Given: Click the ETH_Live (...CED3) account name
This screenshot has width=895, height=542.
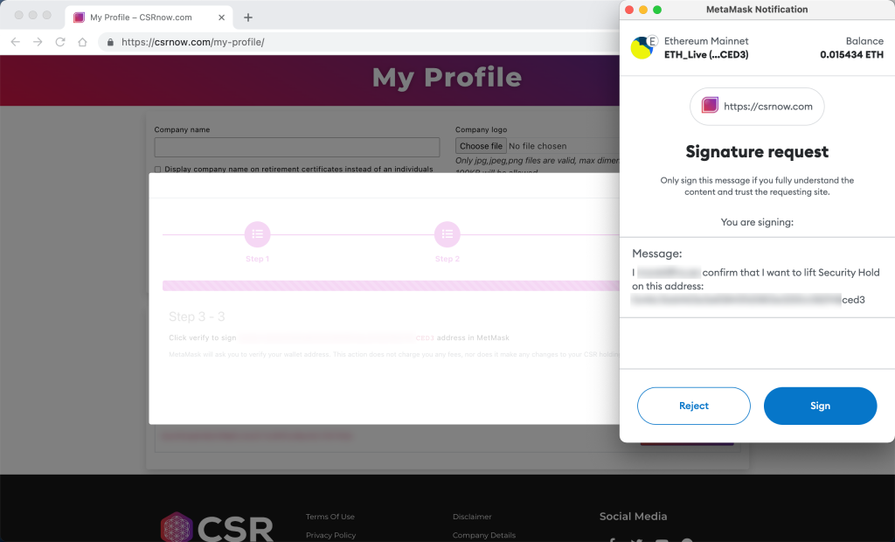Looking at the screenshot, I should pos(706,55).
